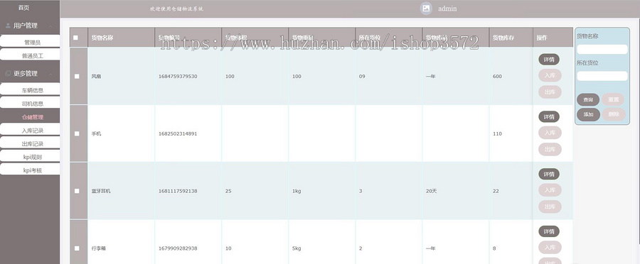This screenshot has width=640, height=264.
Task: Collapse the 用户管理 section chevron
Action: (x=50, y=26)
